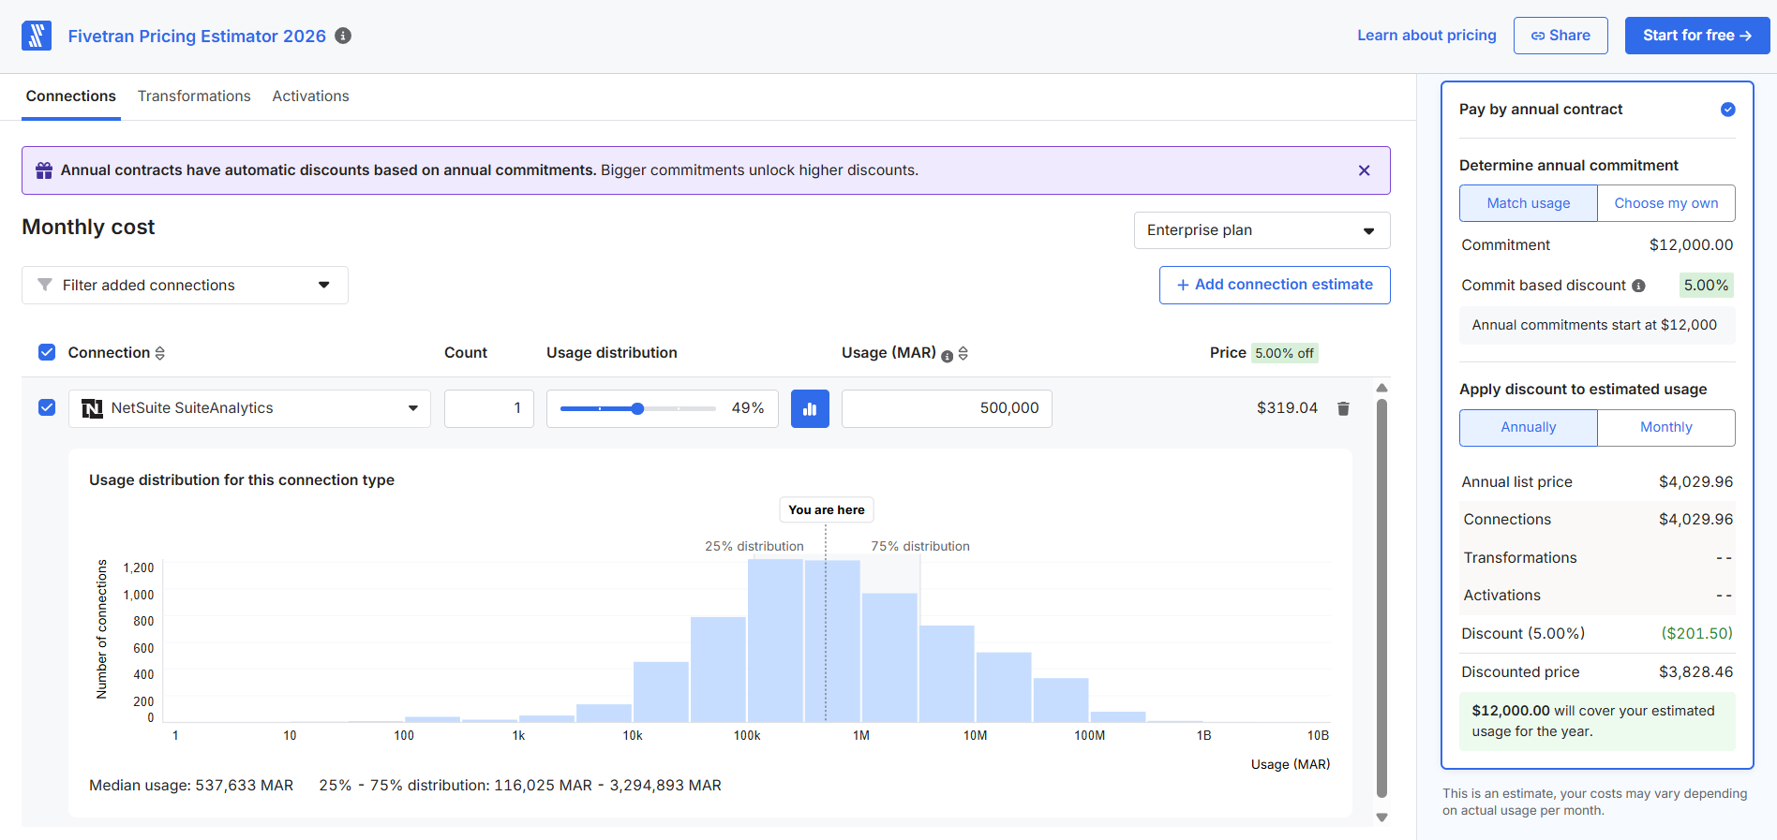
Task: Select Match usage commitment option
Action: [x=1528, y=203]
